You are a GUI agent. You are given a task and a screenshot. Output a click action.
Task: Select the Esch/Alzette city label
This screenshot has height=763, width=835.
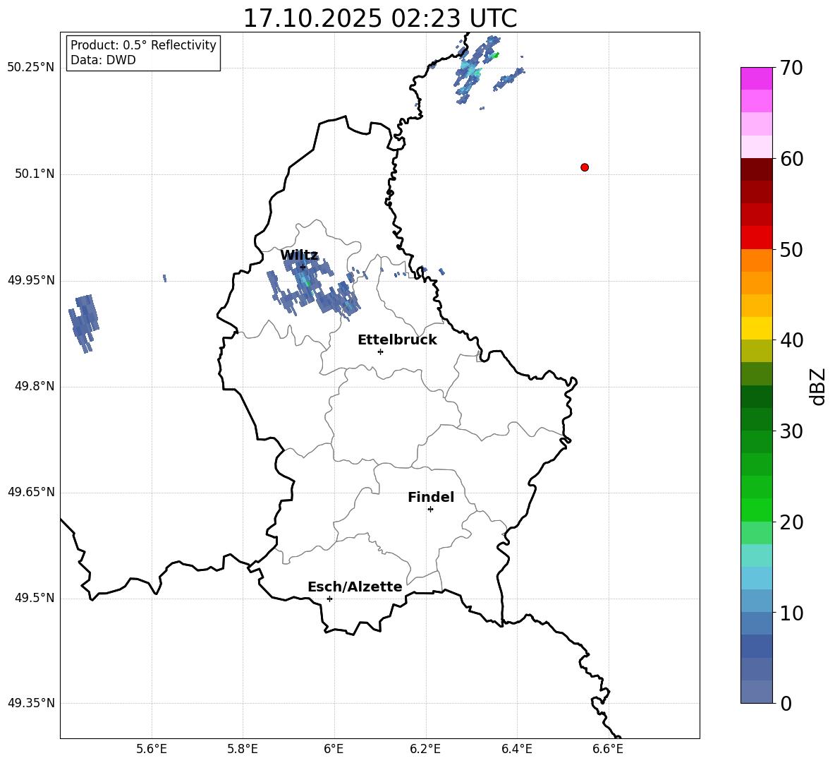(355, 587)
